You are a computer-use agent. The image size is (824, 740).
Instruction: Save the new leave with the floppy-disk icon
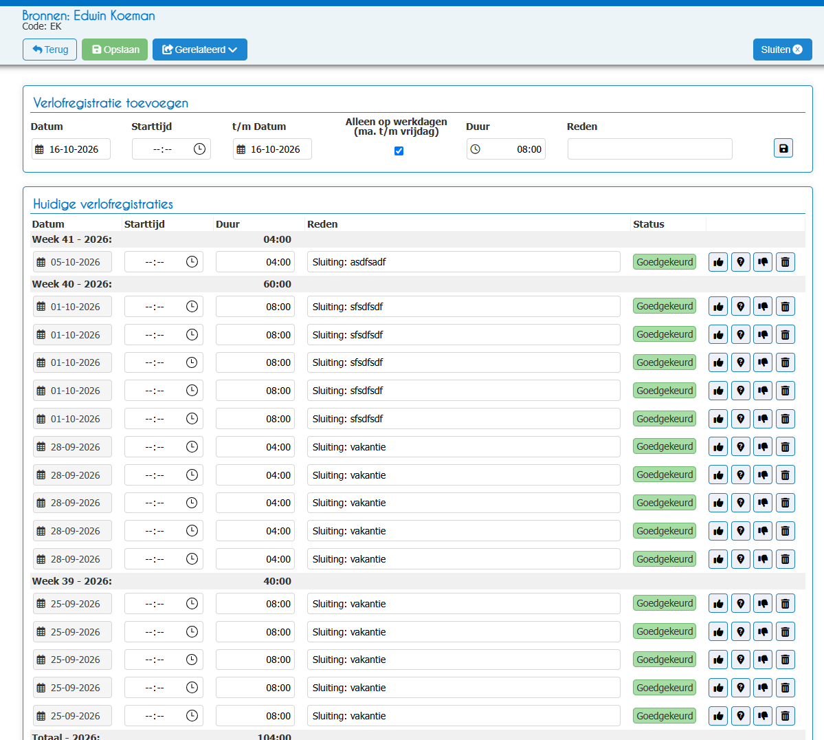tap(783, 149)
